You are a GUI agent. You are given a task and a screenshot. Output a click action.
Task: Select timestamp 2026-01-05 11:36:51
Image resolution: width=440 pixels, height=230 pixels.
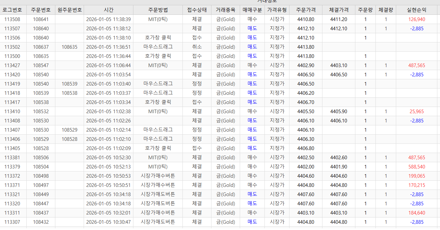pos(108,47)
